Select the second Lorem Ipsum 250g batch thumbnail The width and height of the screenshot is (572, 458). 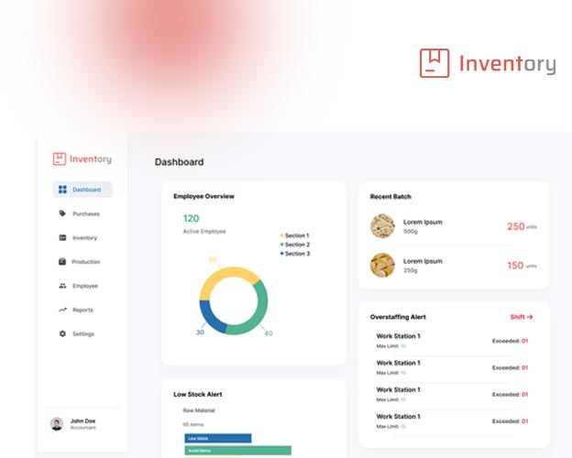coord(382,265)
